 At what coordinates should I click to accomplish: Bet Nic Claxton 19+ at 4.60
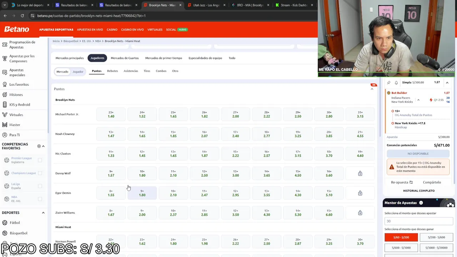point(360,153)
